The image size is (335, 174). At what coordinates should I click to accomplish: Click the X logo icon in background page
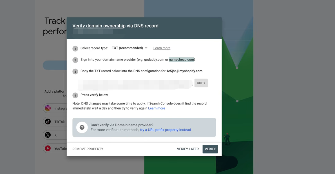click(x=48, y=135)
